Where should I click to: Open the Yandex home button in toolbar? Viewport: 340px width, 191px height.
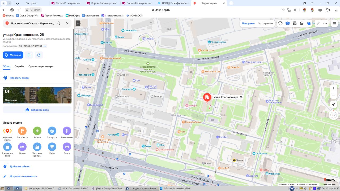[x=12, y=10]
